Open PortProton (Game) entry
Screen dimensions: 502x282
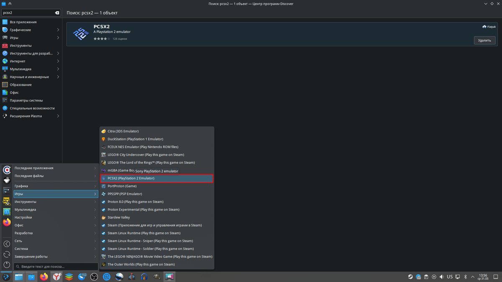(x=157, y=186)
